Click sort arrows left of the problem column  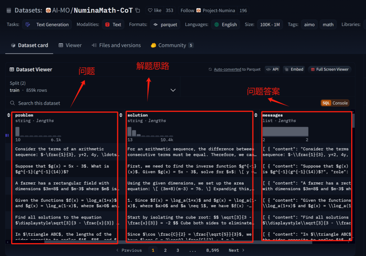tap(8, 115)
